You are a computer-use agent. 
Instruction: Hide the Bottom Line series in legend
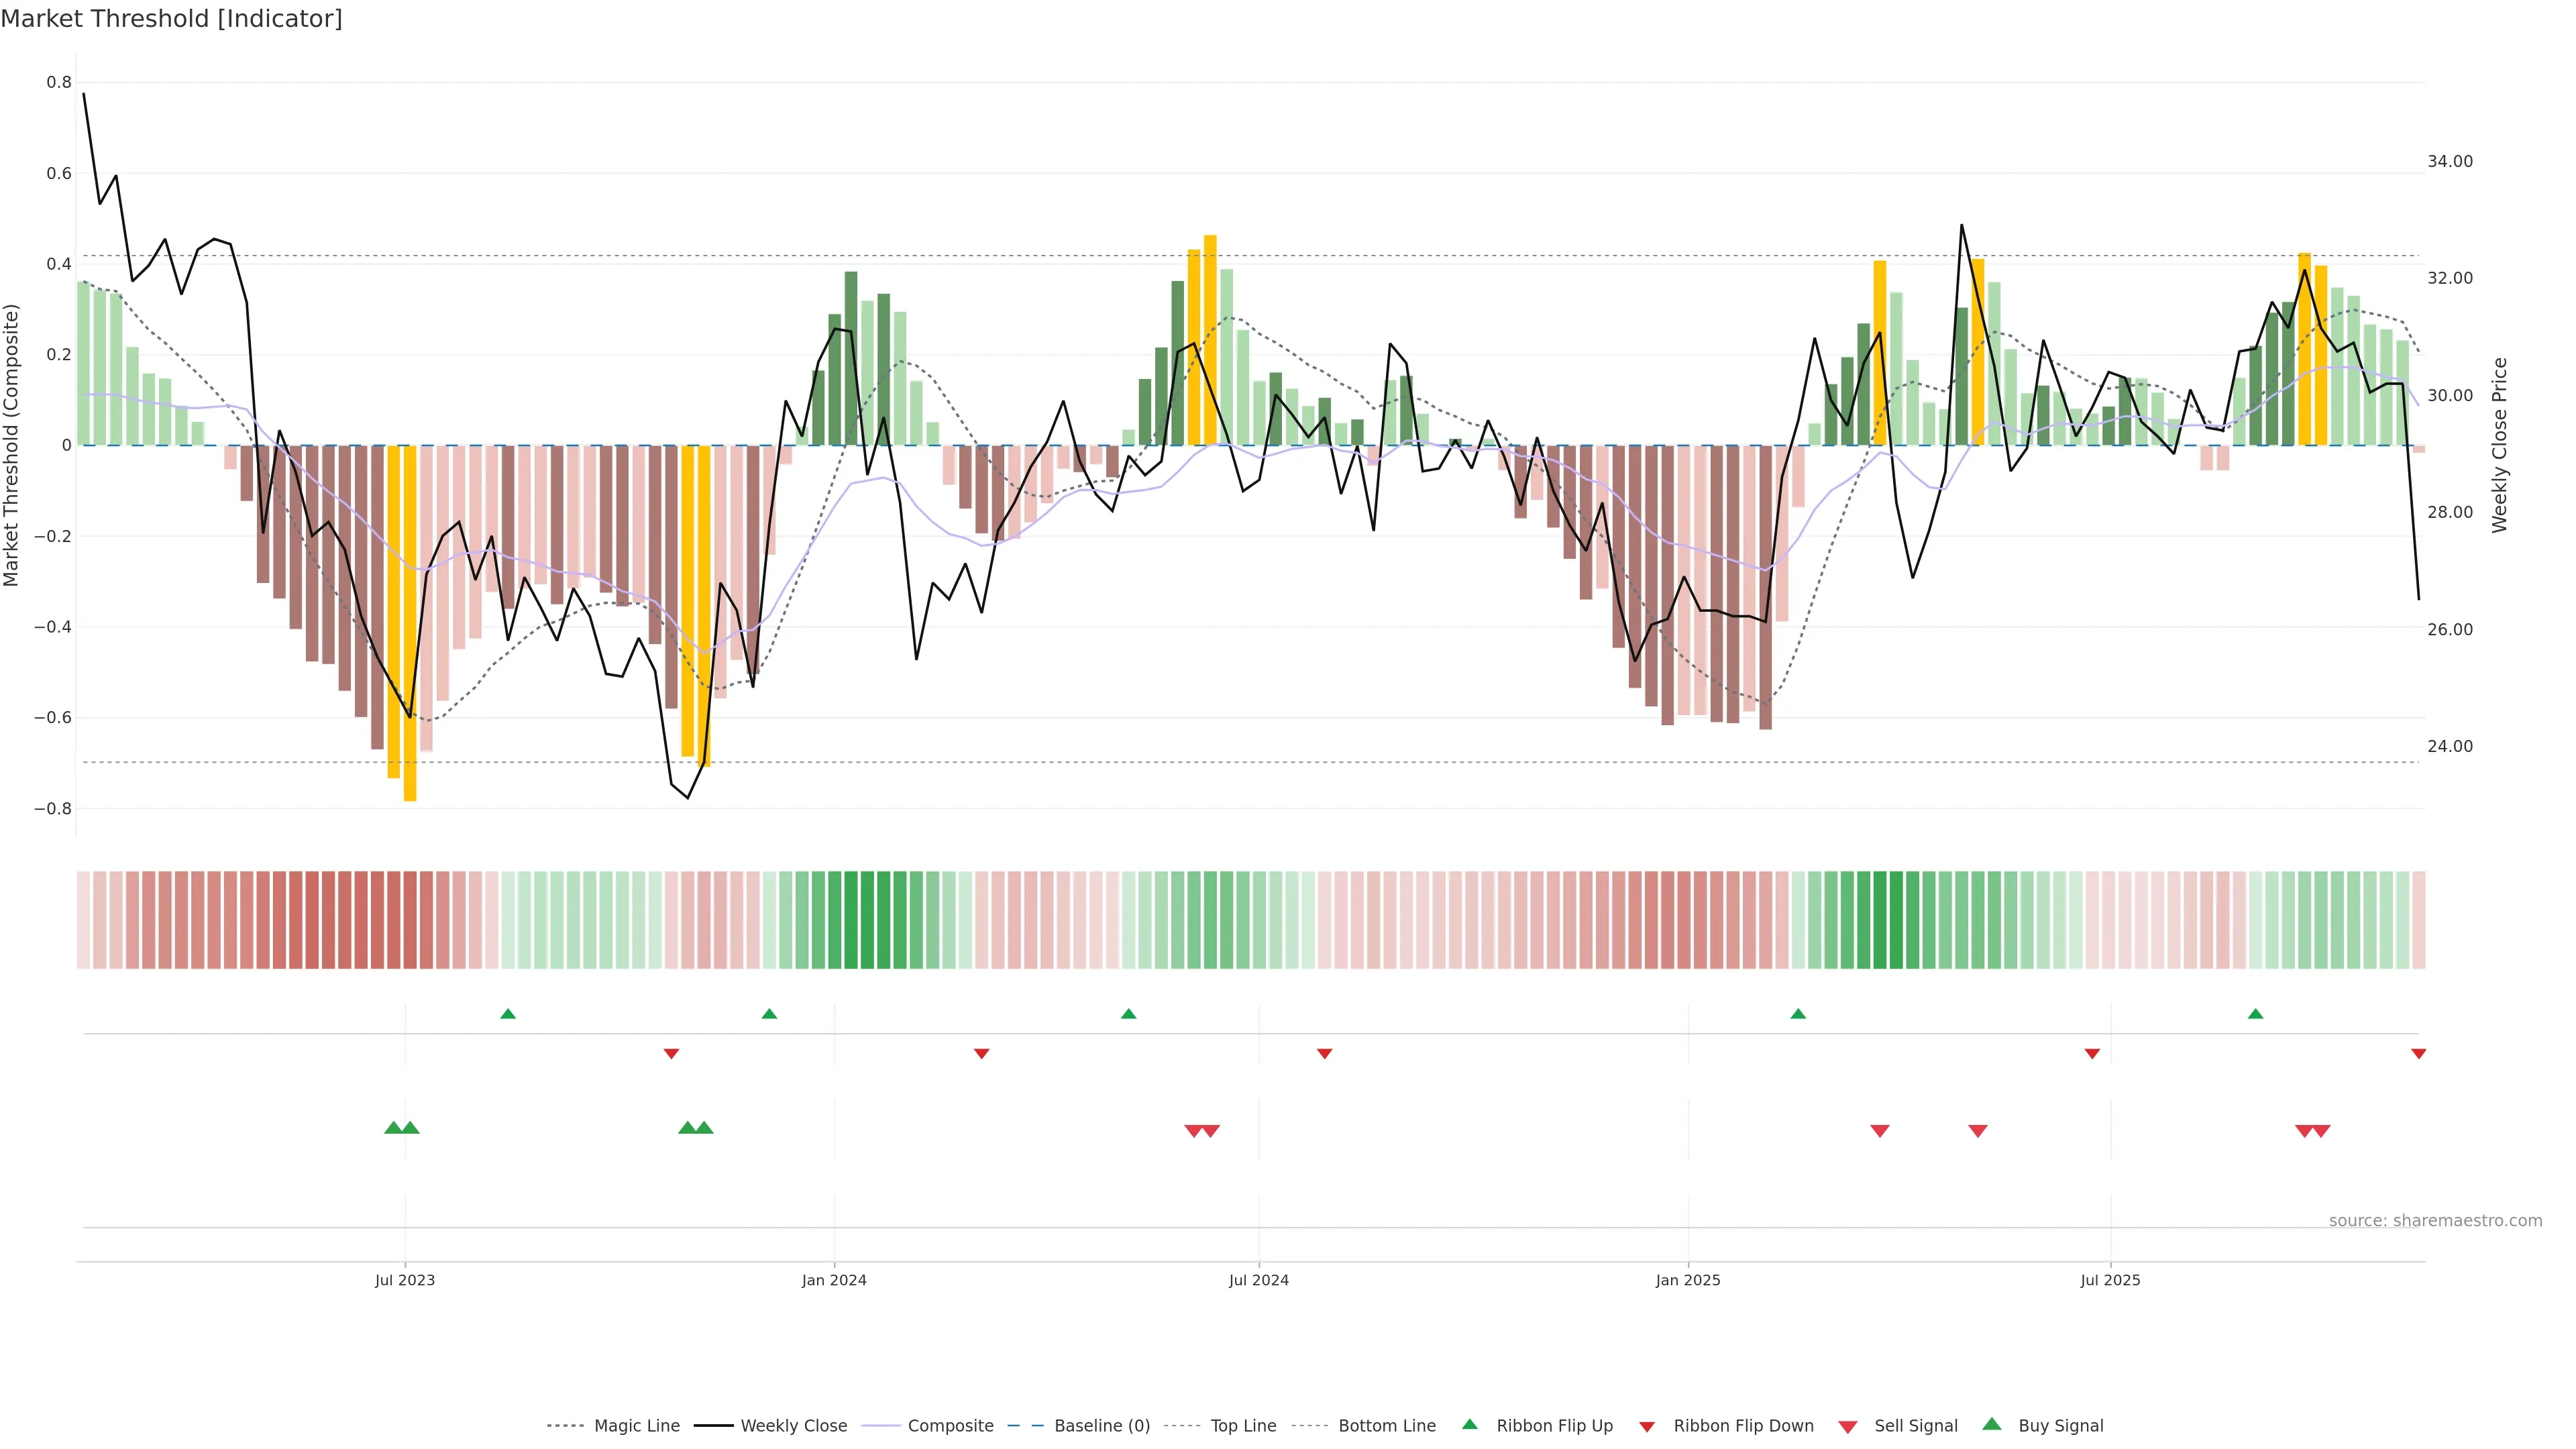[x=1386, y=1426]
